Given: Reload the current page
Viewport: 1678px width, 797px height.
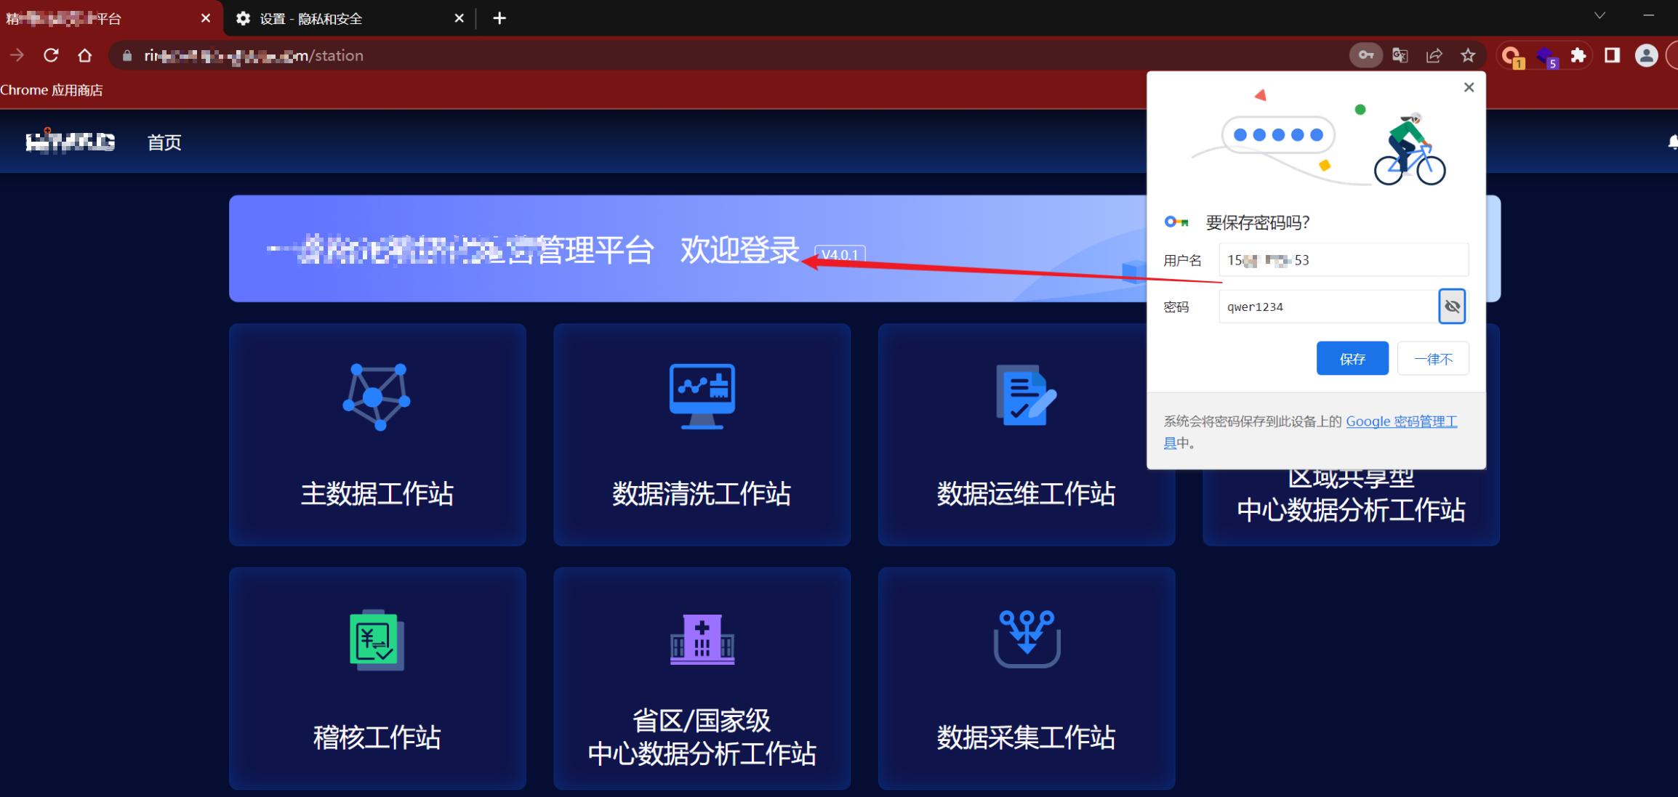Looking at the screenshot, I should click(x=51, y=55).
